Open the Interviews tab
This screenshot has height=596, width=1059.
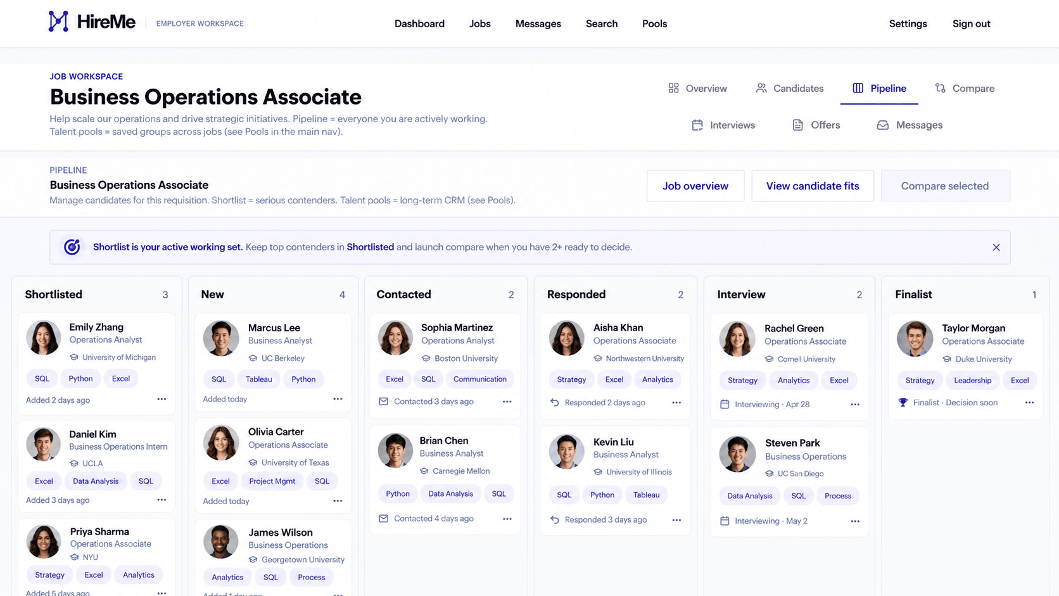point(723,125)
